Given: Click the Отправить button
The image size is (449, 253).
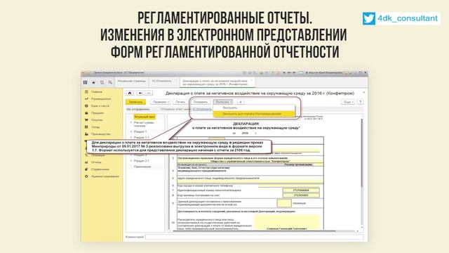Looking at the screenshot, I should [x=201, y=102].
